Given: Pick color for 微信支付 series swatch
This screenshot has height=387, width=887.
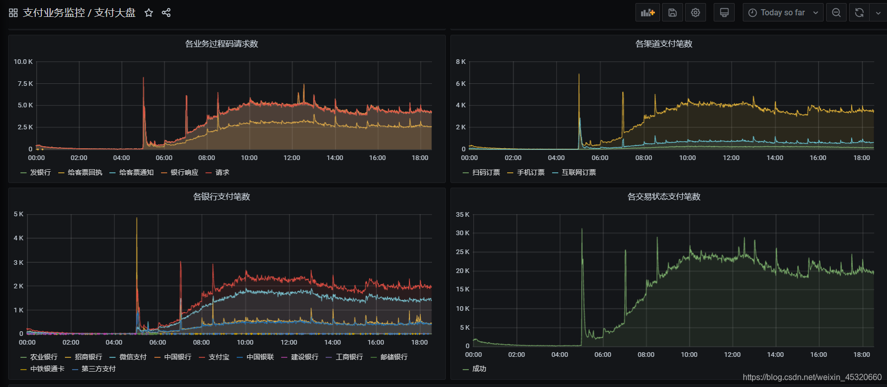Looking at the screenshot, I should (x=112, y=358).
